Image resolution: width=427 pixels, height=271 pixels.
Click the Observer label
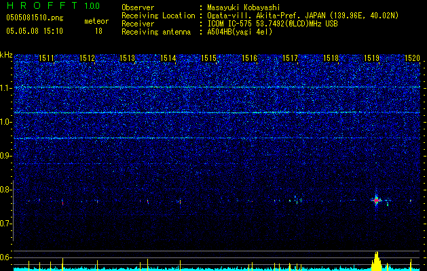(138, 7)
